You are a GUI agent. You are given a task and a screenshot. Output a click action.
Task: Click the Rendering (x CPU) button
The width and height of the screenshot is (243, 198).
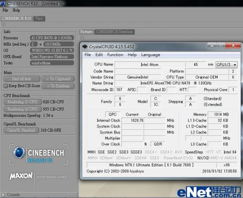(x=22, y=109)
